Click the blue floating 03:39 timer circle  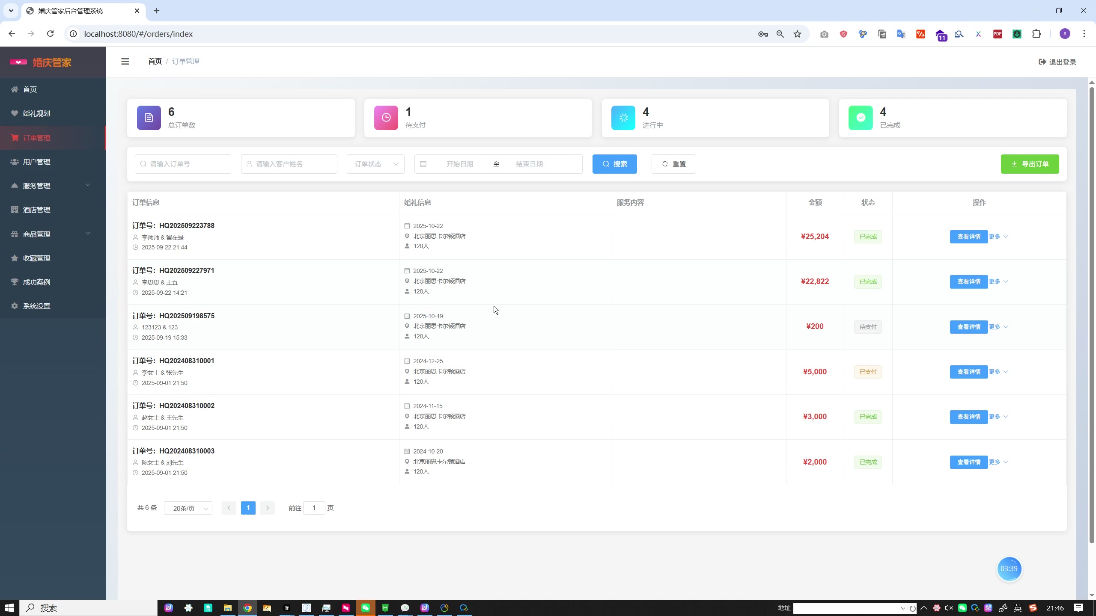1009,569
